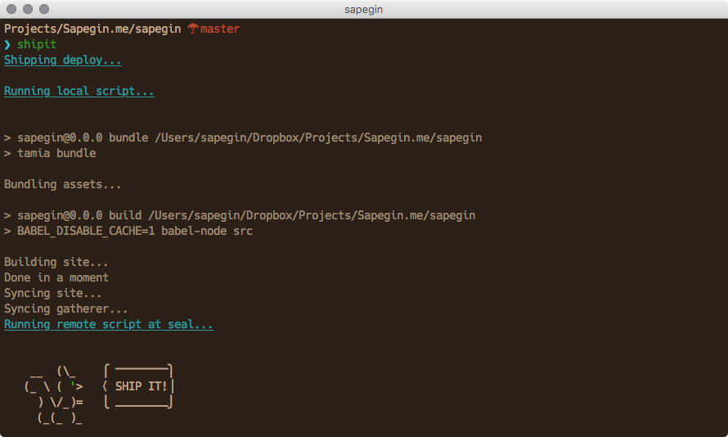Click the 'Bundling assets...' output line
The height and width of the screenshot is (437, 728).
point(63,184)
